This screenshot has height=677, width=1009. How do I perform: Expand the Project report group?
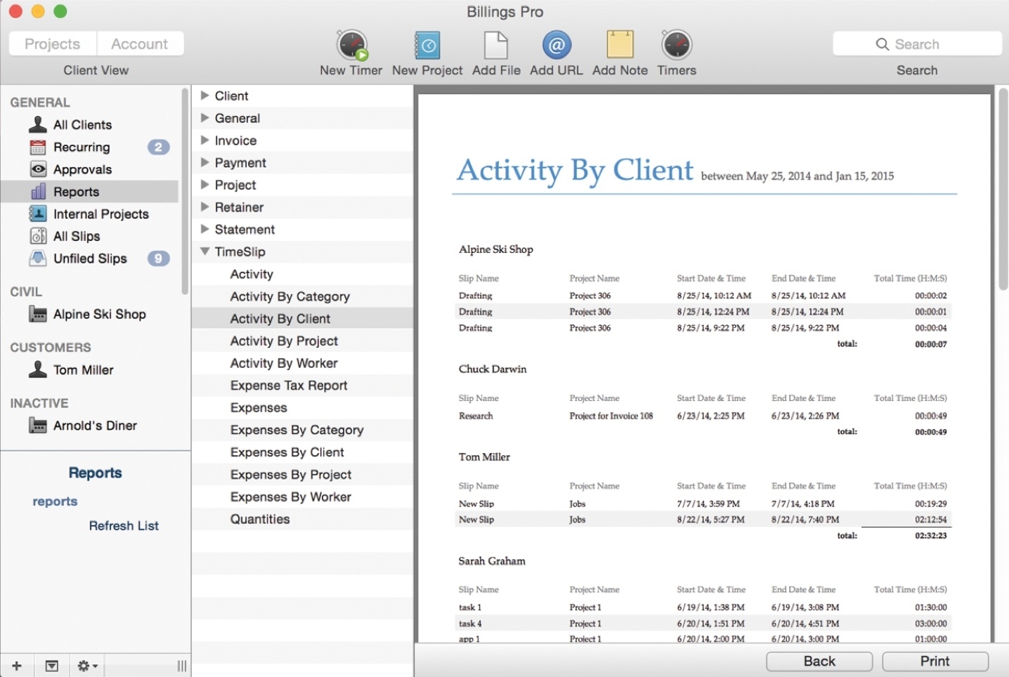tap(204, 185)
